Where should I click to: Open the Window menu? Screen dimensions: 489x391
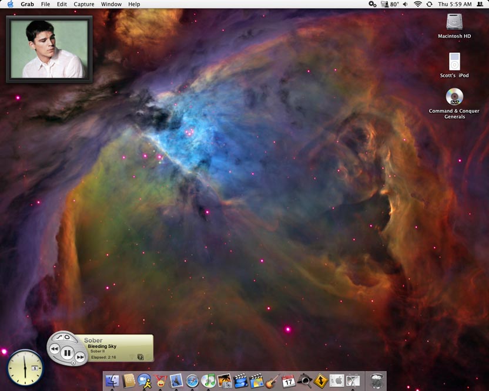pos(111,4)
